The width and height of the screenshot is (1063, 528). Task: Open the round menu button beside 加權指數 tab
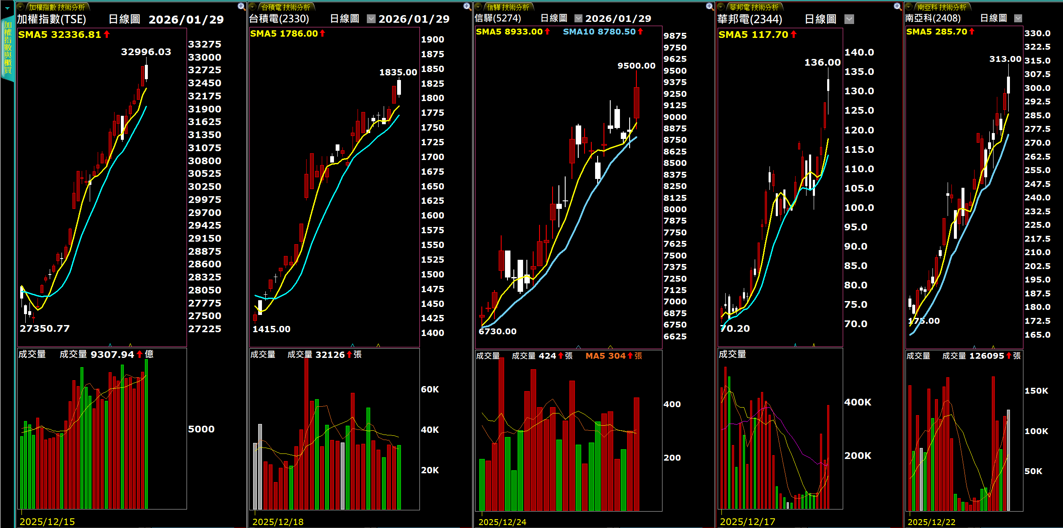(x=21, y=7)
